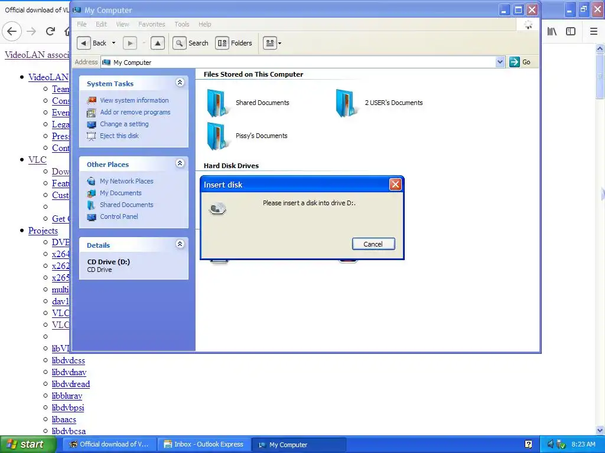
Task: Click the My Documents sidebar icon
Action: pyautogui.click(x=92, y=193)
